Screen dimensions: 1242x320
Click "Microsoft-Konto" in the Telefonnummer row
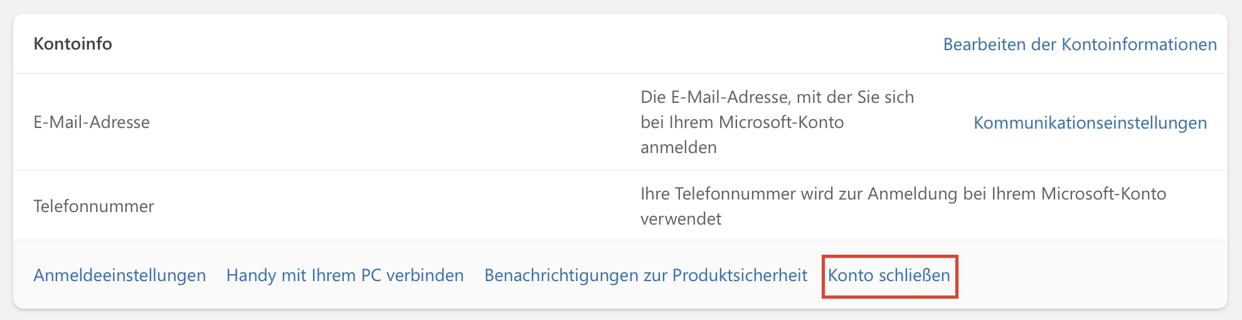click(1103, 194)
